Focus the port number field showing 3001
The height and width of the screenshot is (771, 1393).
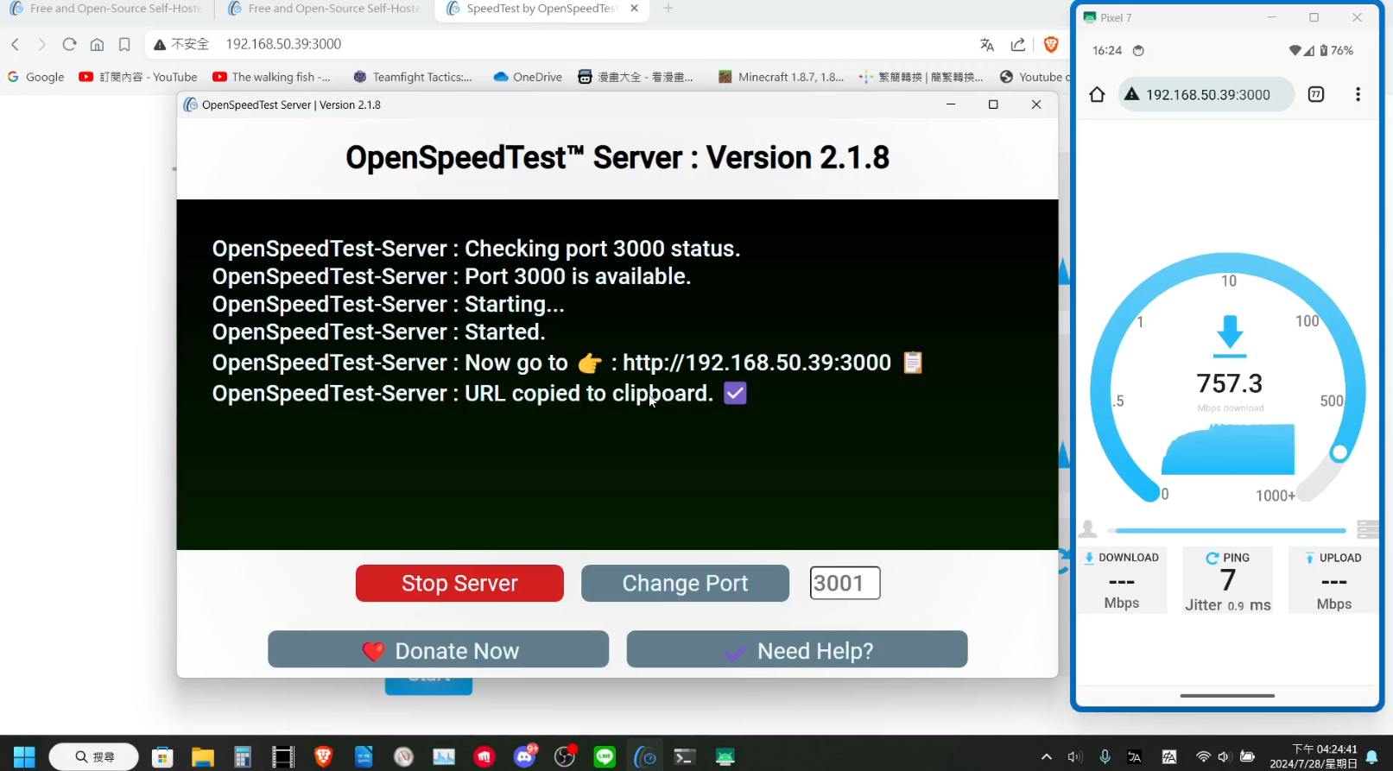coord(845,583)
